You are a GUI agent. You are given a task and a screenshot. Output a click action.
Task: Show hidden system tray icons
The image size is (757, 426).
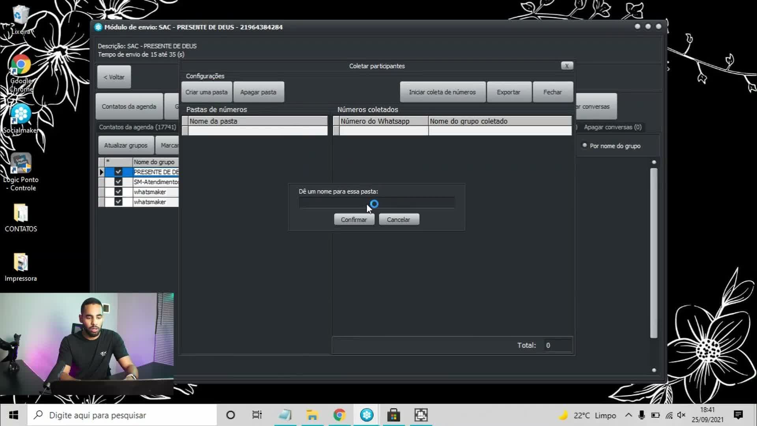[x=628, y=415]
